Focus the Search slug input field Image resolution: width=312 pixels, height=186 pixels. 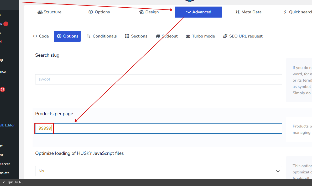158,79
